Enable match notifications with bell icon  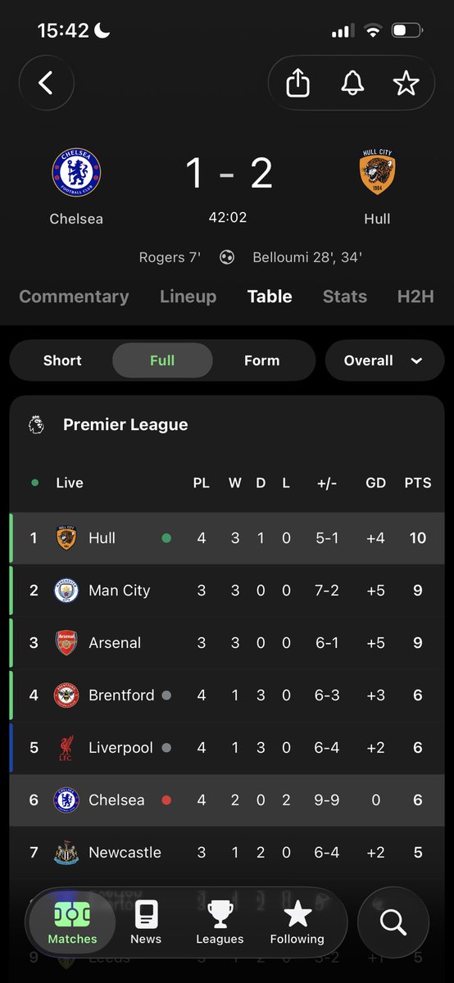point(352,83)
